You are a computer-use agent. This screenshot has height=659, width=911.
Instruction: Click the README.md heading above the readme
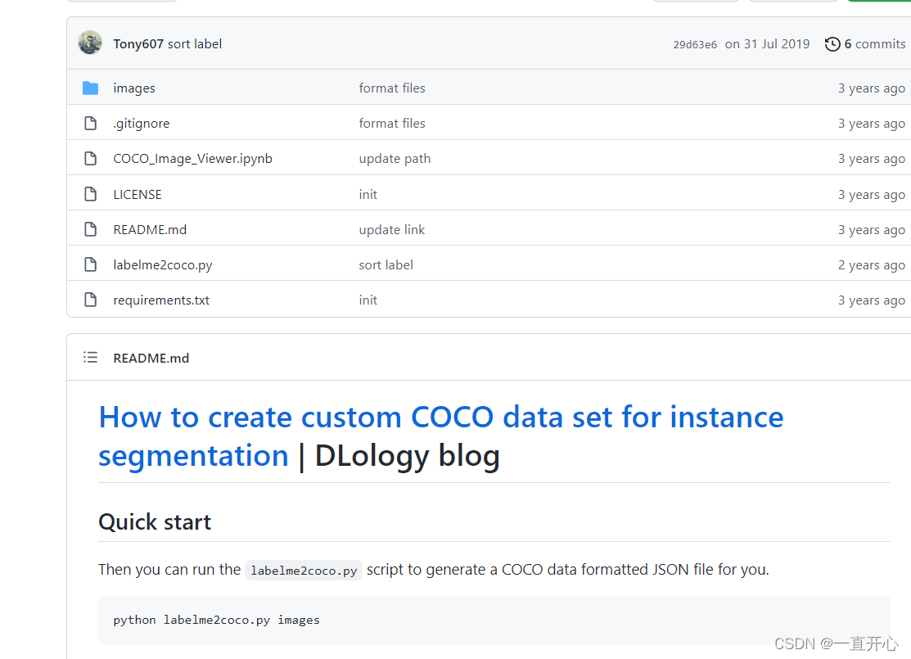tap(151, 358)
